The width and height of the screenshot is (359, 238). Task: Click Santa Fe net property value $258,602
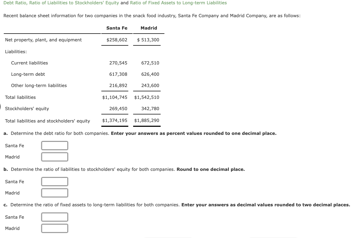117,40
